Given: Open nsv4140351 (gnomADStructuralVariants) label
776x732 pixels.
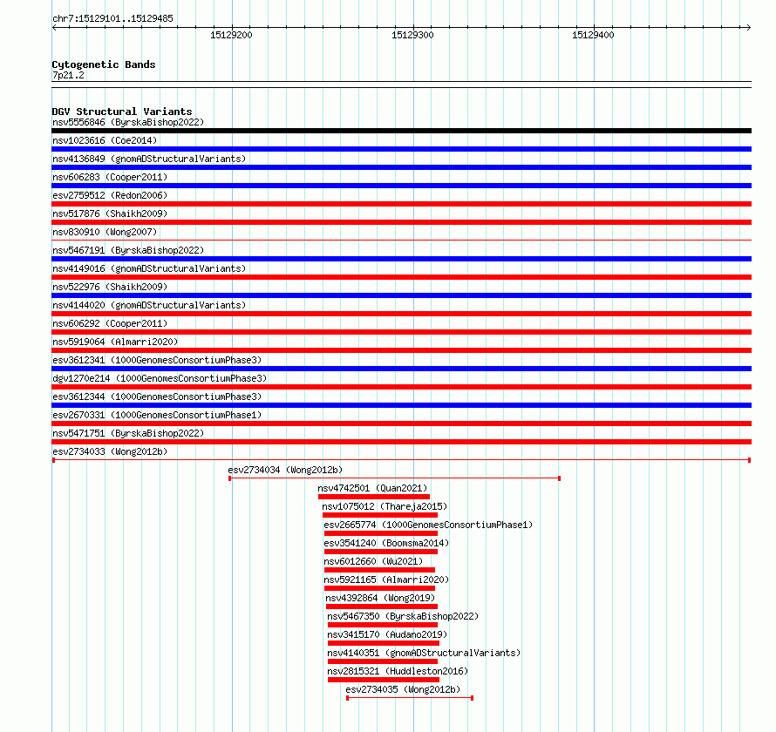Looking at the screenshot, I should coord(424,653).
